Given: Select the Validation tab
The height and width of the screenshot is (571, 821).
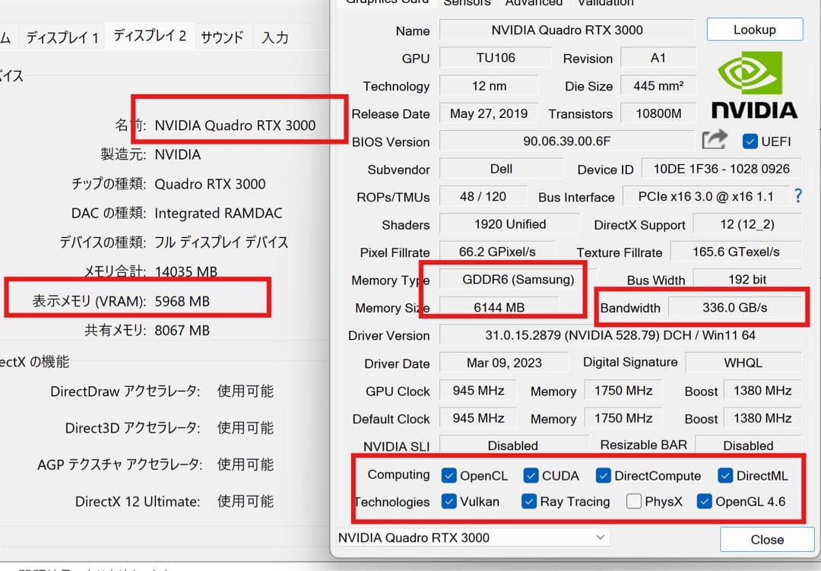Looking at the screenshot, I should pos(604,4).
